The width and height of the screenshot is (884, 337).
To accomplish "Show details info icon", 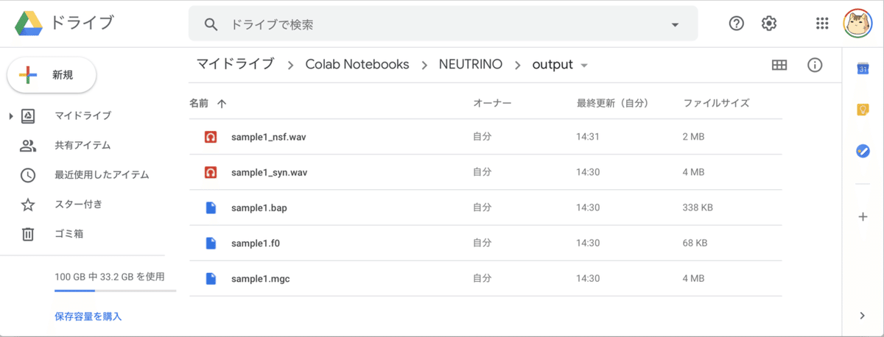I will [x=815, y=65].
